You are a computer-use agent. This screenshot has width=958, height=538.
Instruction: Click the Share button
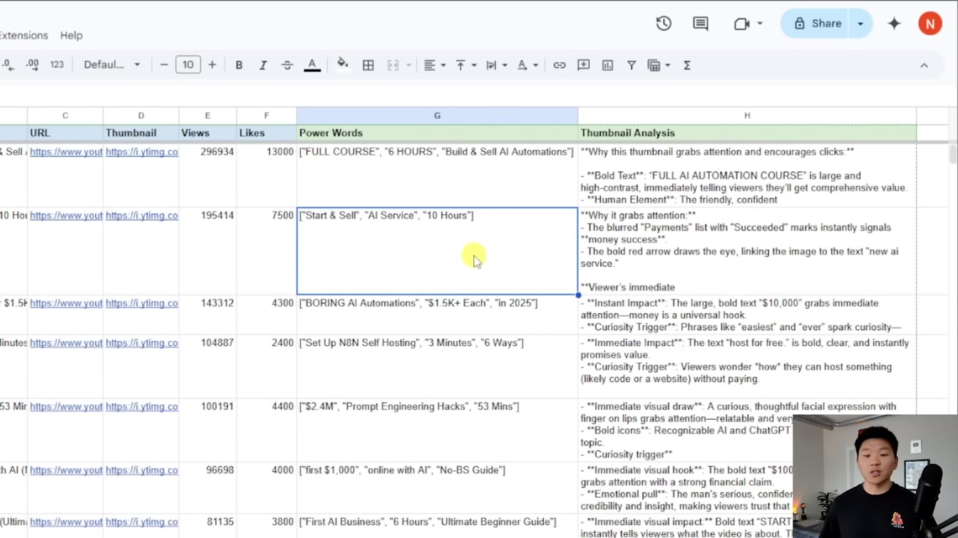[818, 23]
